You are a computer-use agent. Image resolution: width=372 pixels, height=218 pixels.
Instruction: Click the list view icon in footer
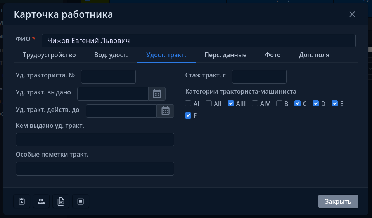80,201
